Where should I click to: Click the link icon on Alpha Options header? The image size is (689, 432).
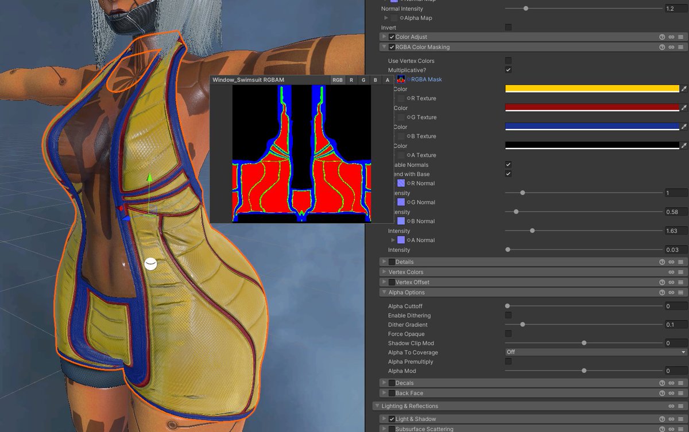pyautogui.click(x=671, y=293)
